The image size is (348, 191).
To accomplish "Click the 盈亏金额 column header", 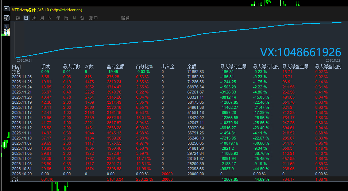I will pos(115,67).
